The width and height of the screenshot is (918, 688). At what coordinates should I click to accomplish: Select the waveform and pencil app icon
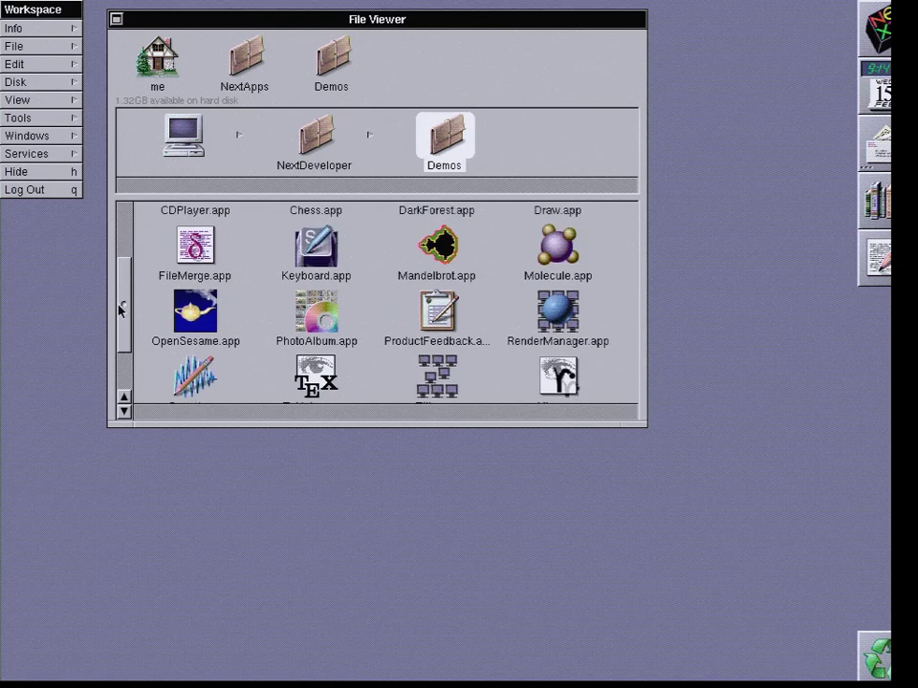195,376
